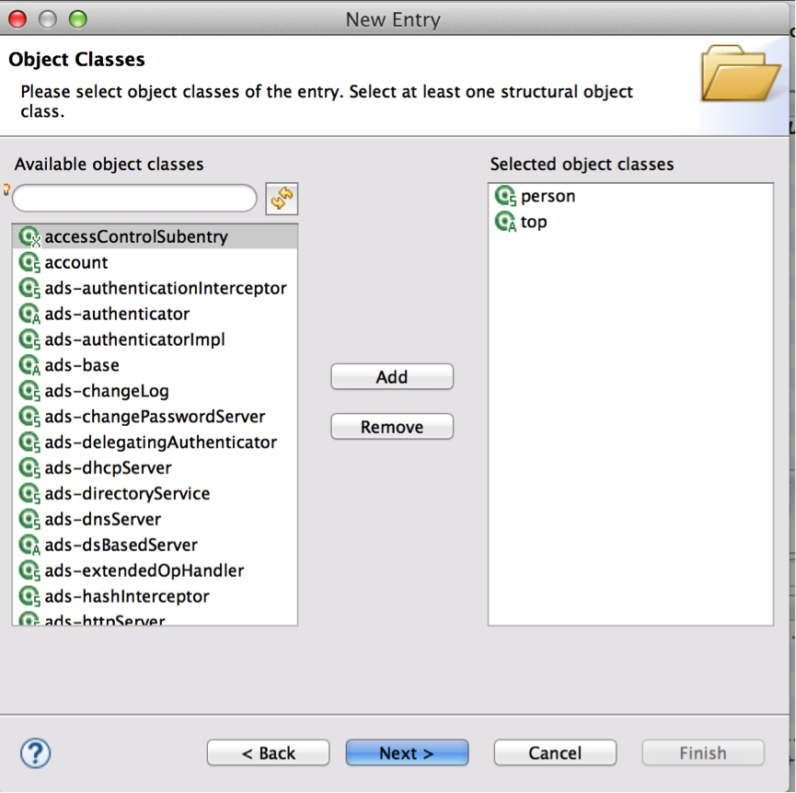This screenshot has height=793, width=796.
Task: Click the icon before ads-dnsServer
Action: coord(29,520)
